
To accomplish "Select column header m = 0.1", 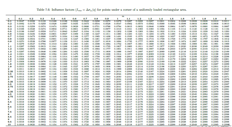I will [20, 19].
